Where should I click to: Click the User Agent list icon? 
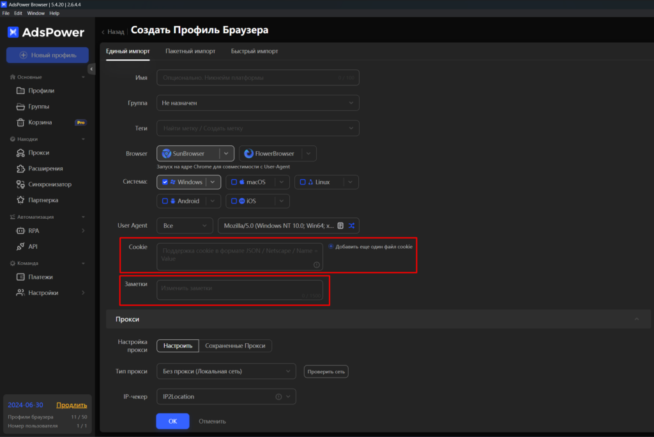[x=340, y=225]
